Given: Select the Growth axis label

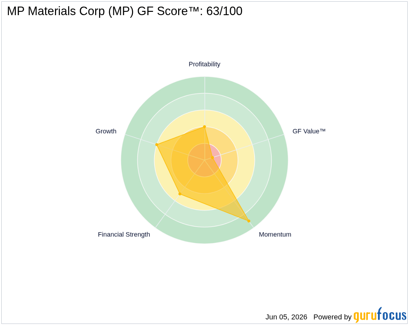Looking at the screenshot, I should [x=106, y=131].
